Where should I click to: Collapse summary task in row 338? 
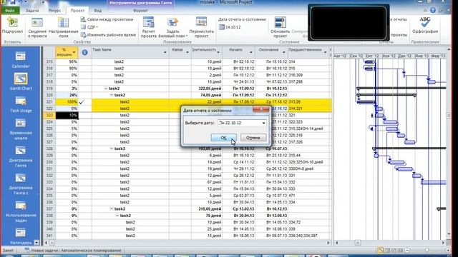click(x=117, y=216)
